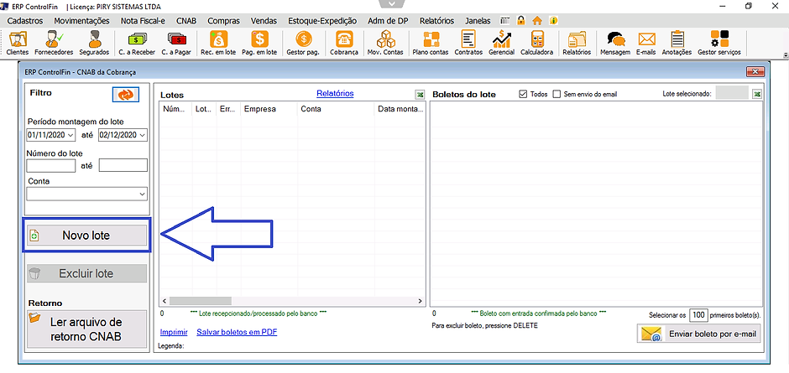789x373 pixels.
Task: Open the Anotações clipboard icon
Action: (677, 43)
